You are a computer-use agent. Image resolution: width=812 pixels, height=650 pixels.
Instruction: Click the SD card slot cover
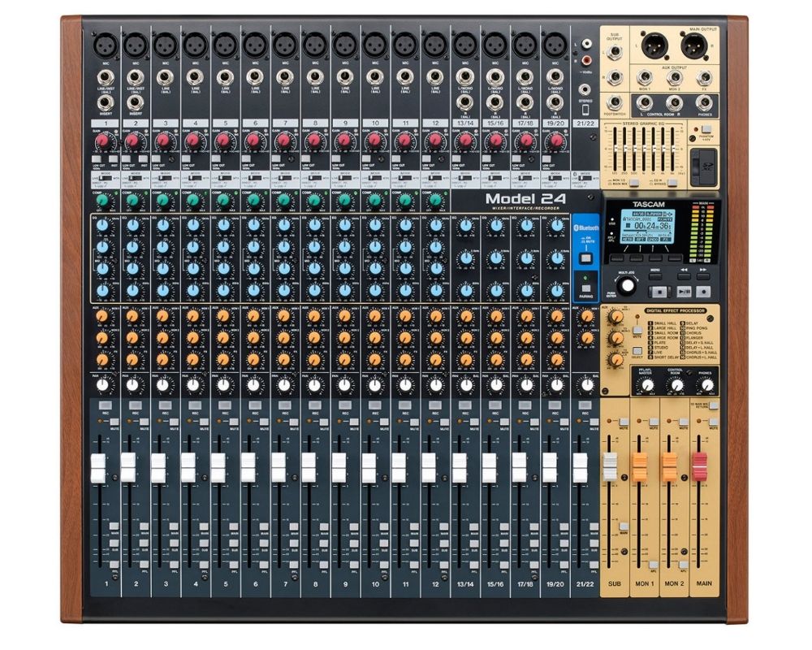coord(706,168)
